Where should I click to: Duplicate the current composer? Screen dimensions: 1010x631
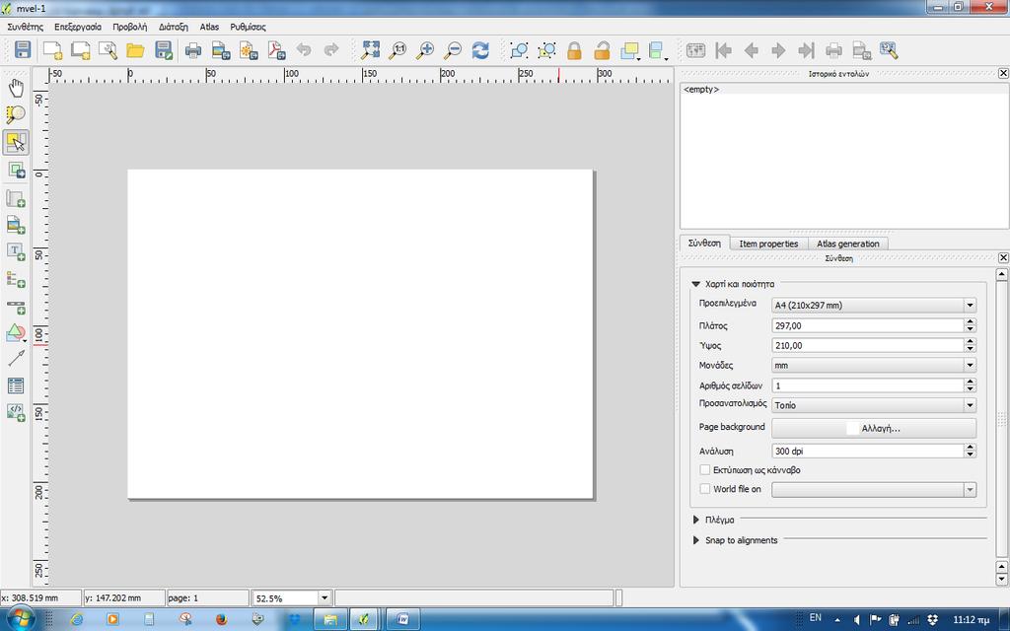point(81,50)
